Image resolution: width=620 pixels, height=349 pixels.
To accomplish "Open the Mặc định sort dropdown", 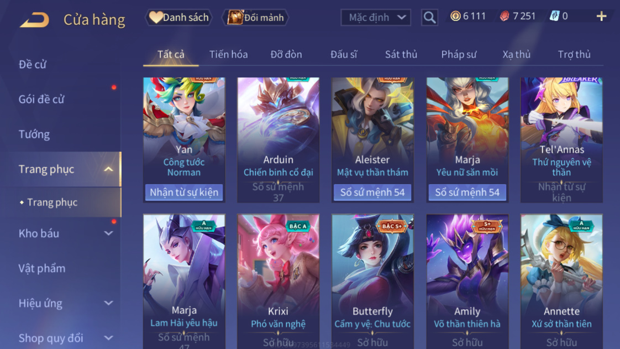I will (x=376, y=17).
